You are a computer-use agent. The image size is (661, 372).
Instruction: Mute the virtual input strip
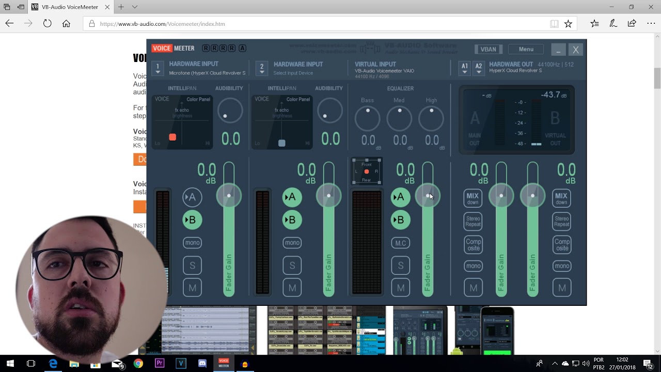click(x=400, y=287)
